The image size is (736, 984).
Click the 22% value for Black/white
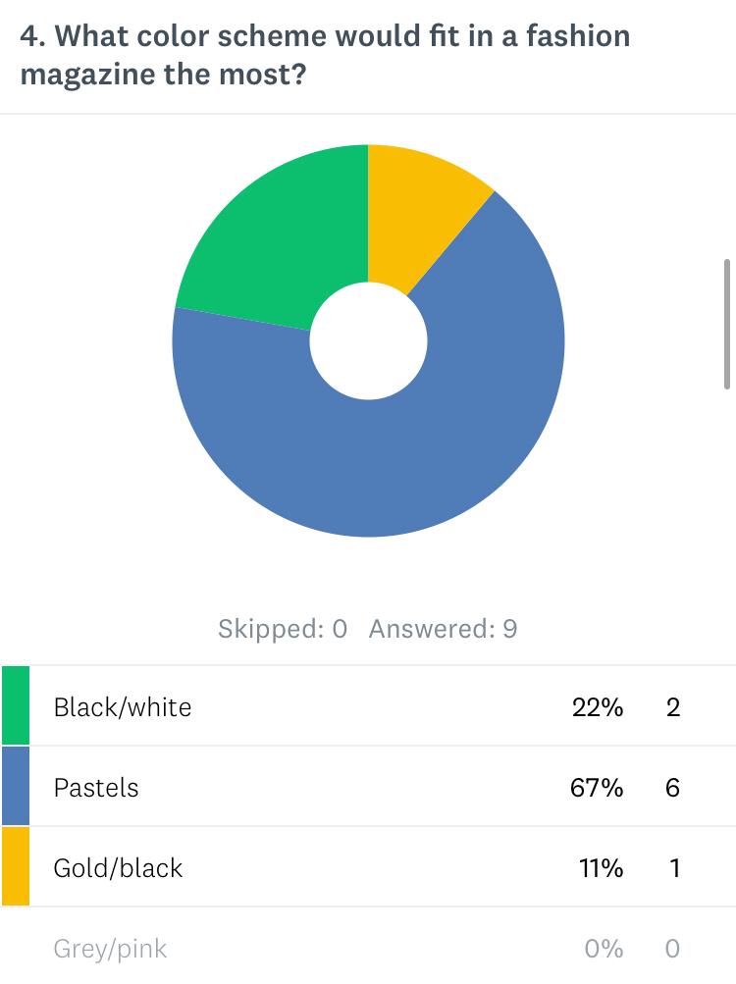(x=597, y=707)
